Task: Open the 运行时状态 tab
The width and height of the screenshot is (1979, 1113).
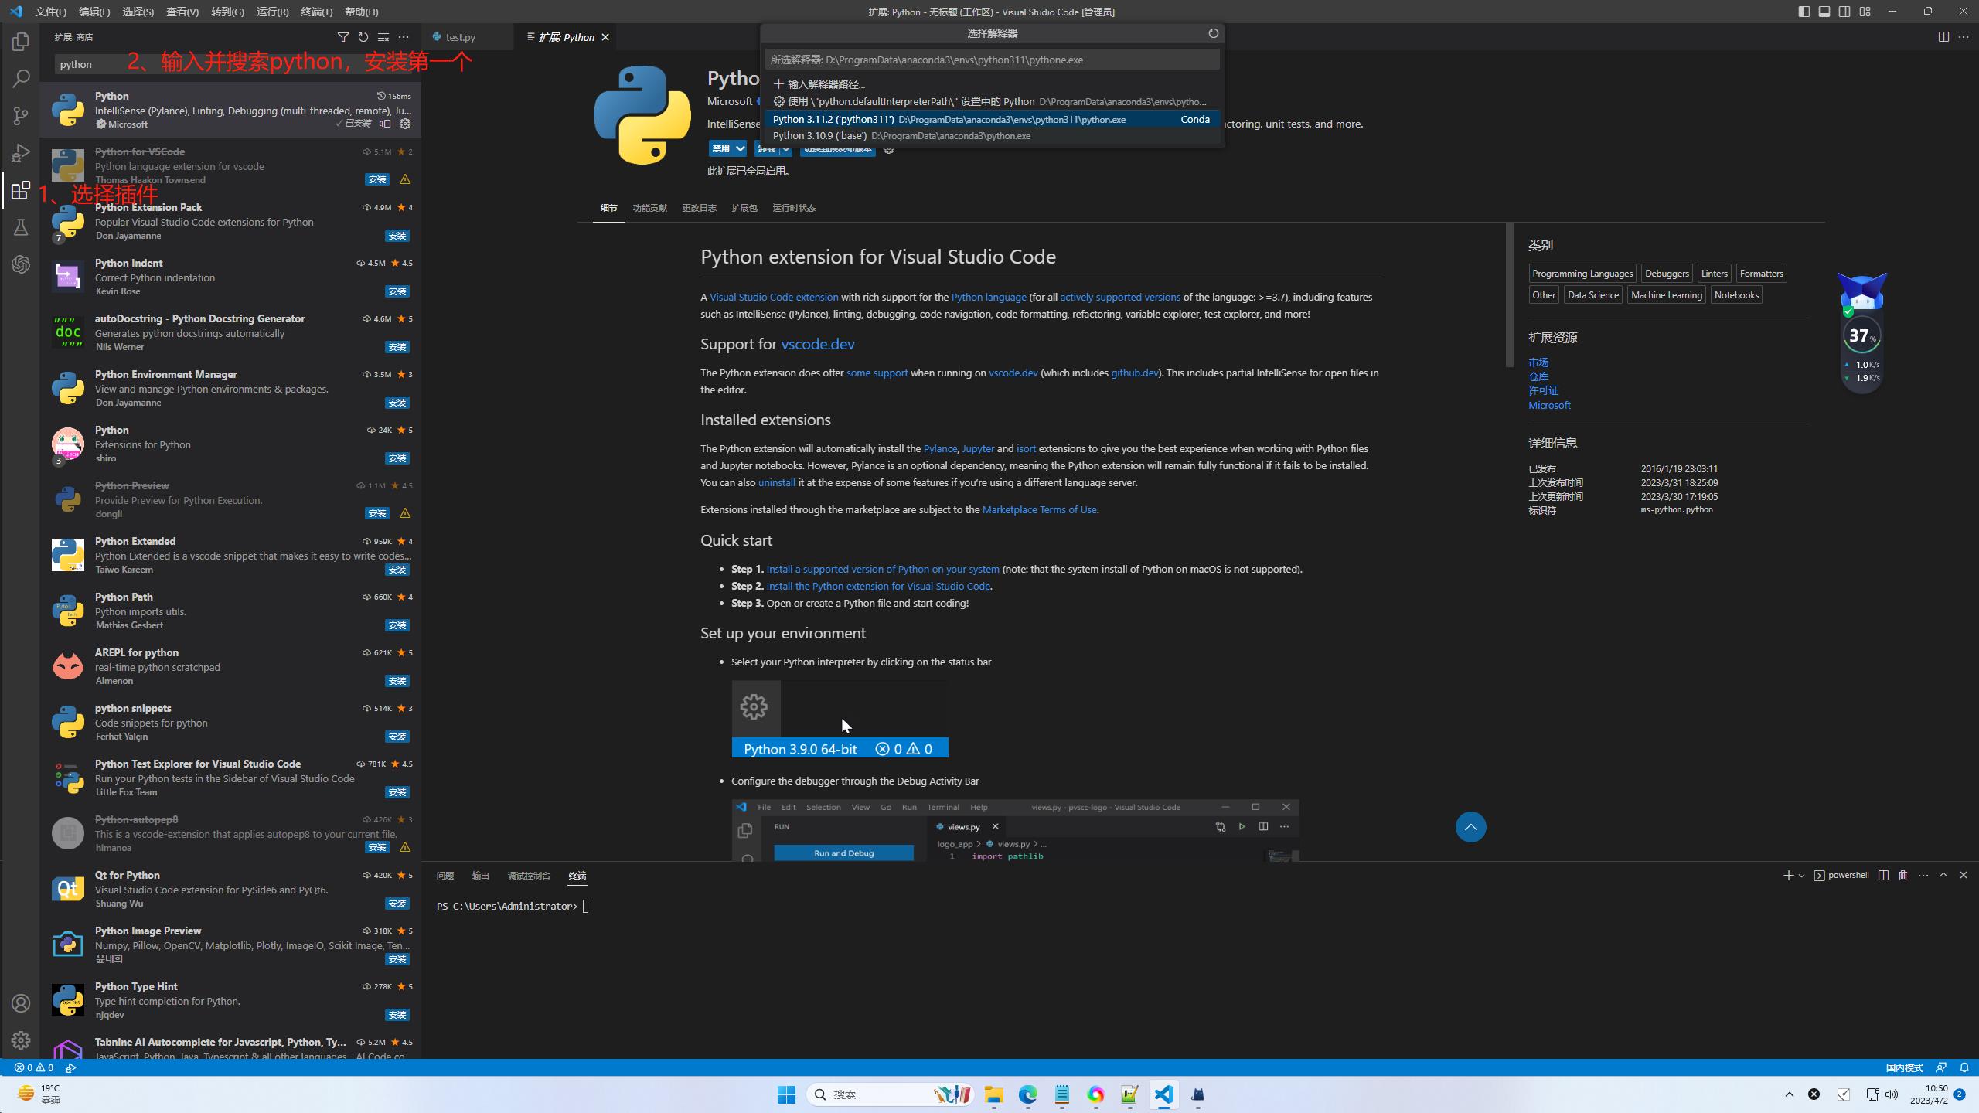Action: click(794, 208)
